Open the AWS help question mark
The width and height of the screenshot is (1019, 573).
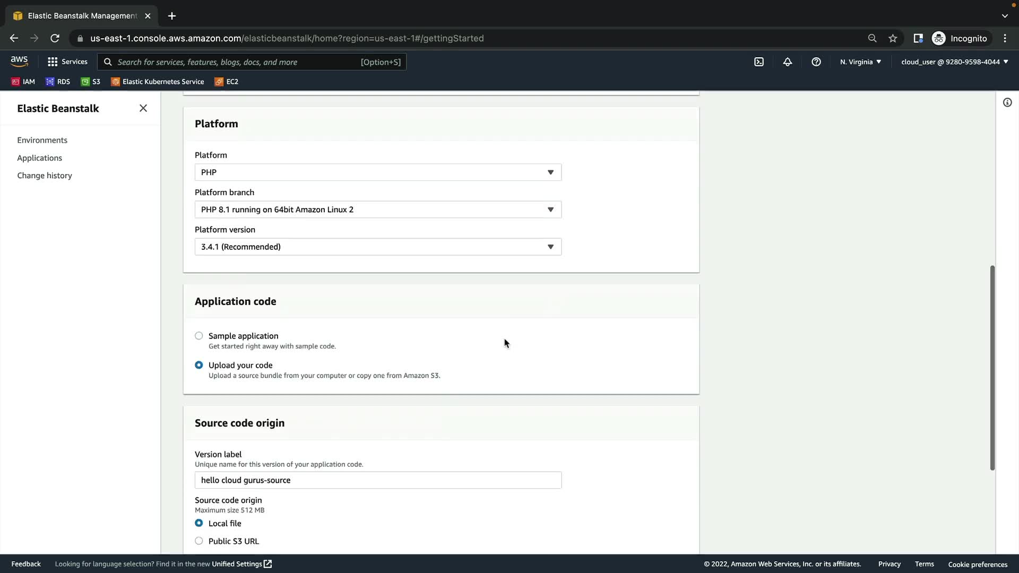pos(816,62)
